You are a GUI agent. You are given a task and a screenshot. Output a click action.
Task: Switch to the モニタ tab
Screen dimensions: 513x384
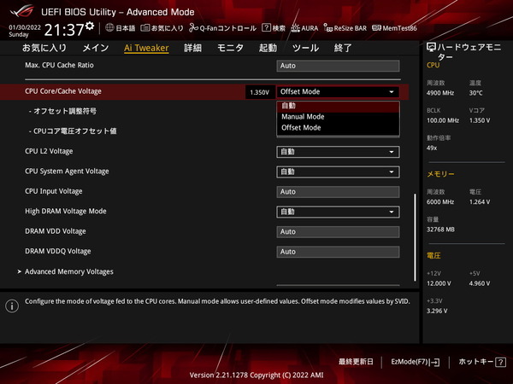coord(230,48)
